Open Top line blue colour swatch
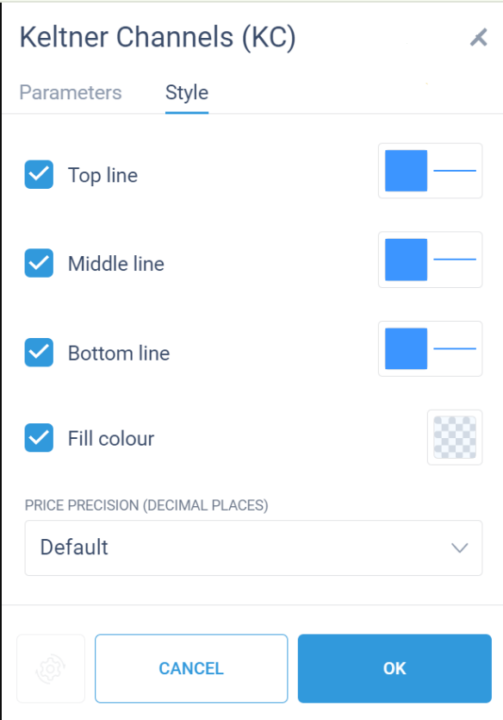The image size is (503, 720). point(407,171)
